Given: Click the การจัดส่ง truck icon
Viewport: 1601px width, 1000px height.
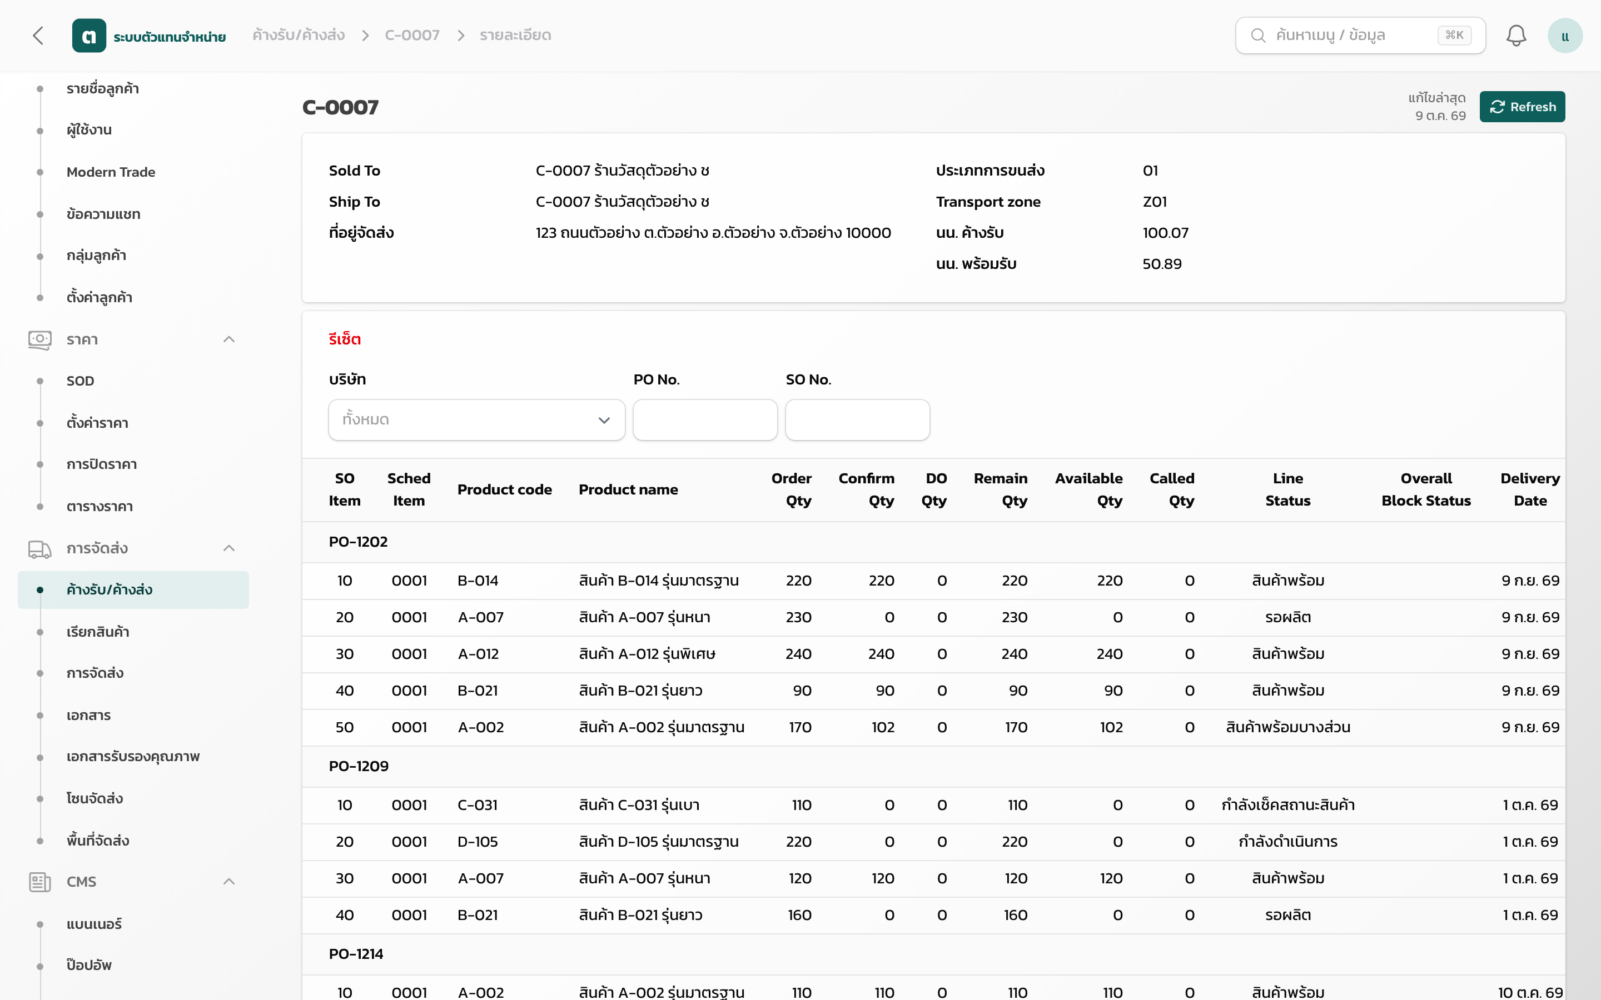Looking at the screenshot, I should pyautogui.click(x=39, y=549).
